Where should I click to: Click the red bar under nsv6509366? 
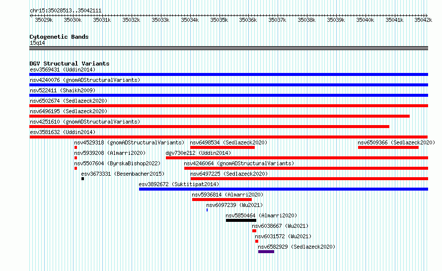point(388,147)
